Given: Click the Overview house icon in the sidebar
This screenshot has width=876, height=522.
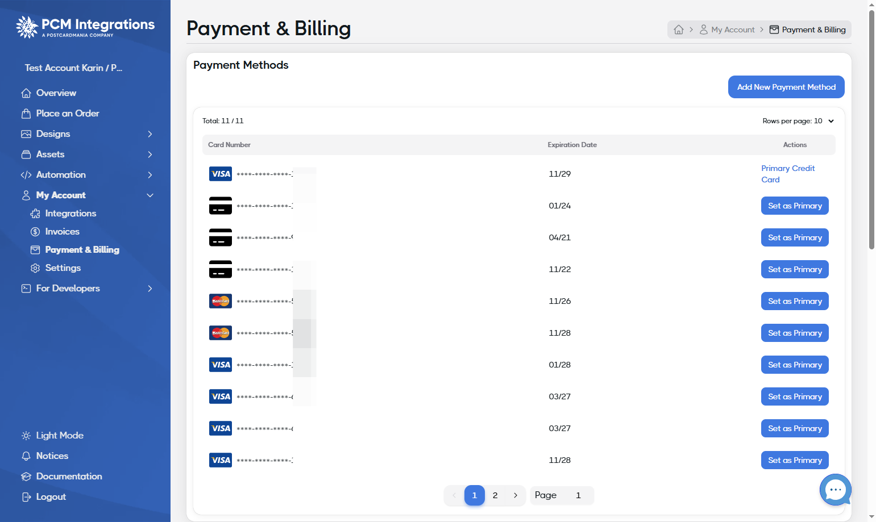Looking at the screenshot, I should coord(26,93).
